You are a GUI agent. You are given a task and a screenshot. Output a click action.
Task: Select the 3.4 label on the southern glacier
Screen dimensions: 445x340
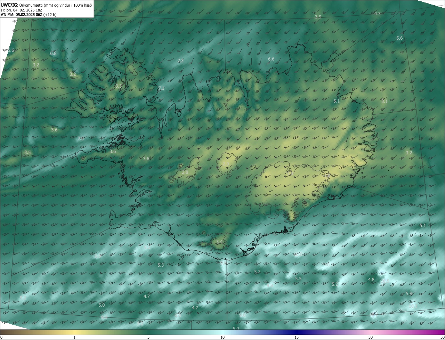coord(219,242)
